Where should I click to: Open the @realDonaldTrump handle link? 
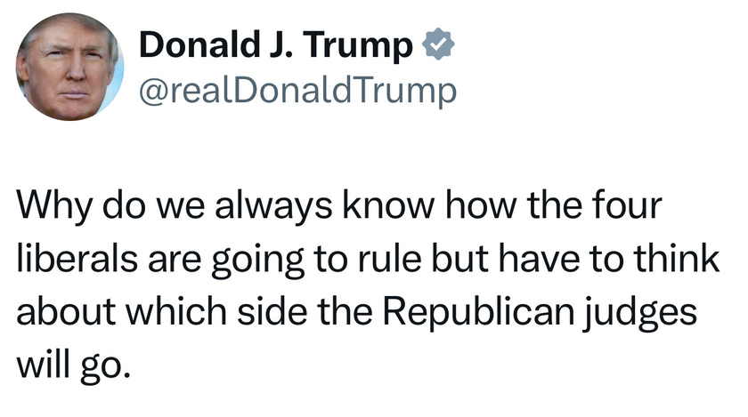point(297,91)
